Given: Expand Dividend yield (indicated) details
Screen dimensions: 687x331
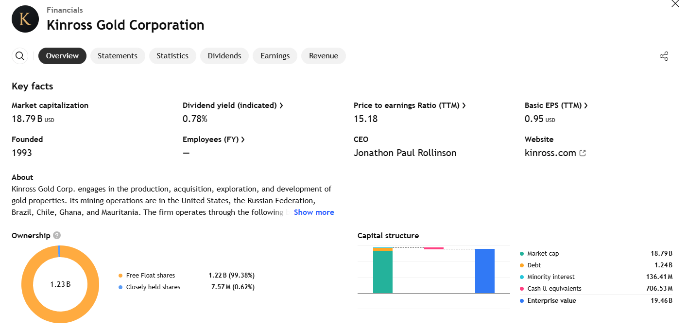Looking at the screenshot, I should pos(233,105).
